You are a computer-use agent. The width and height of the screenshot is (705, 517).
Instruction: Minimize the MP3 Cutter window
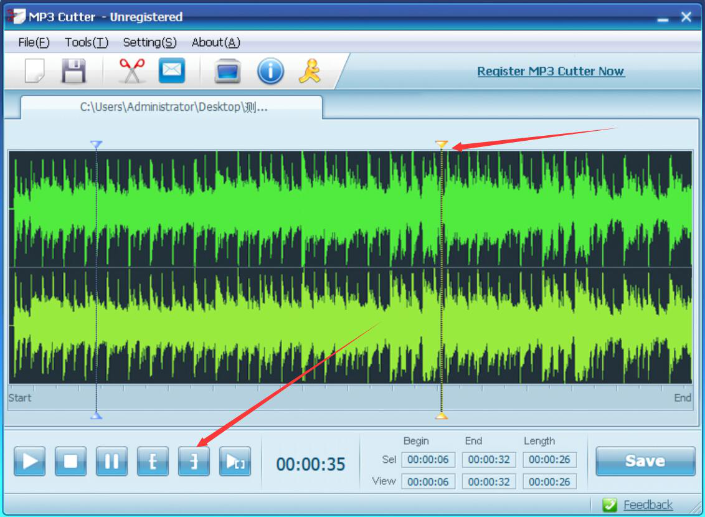point(663,19)
